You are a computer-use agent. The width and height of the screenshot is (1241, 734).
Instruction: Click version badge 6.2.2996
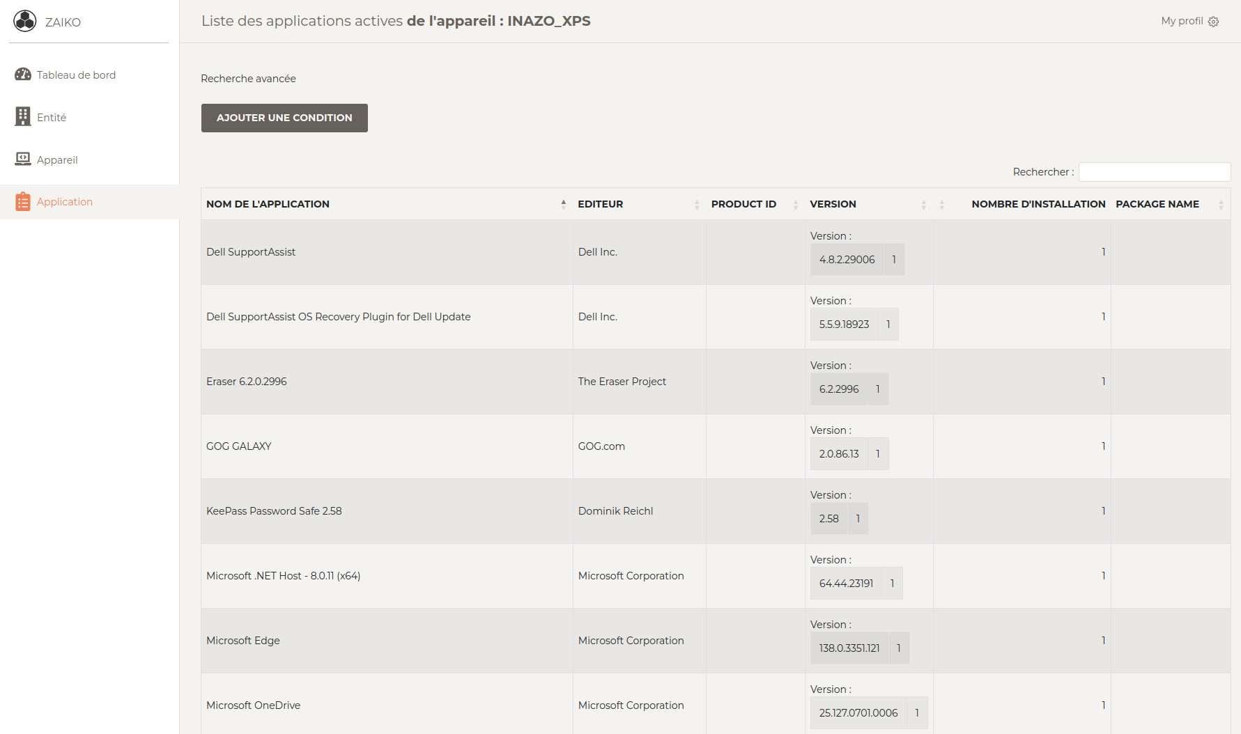click(839, 389)
